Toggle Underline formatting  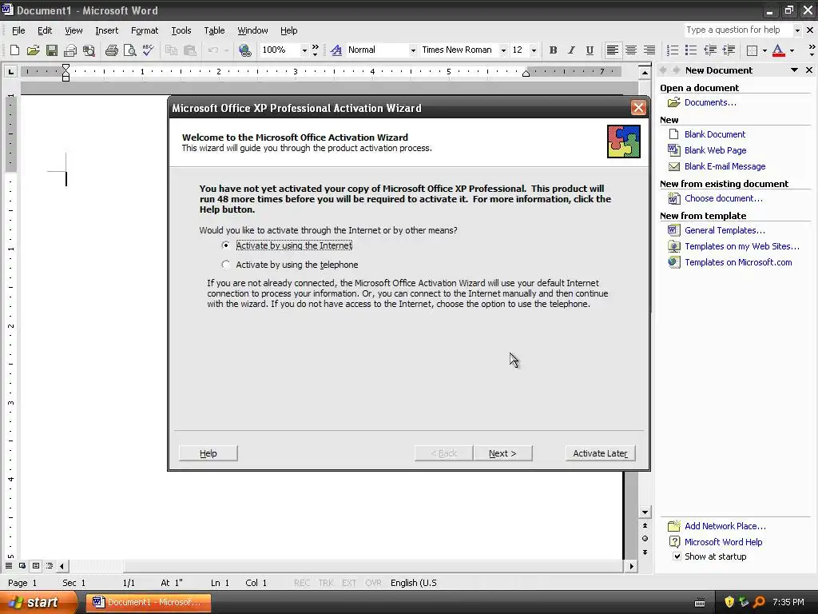click(x=590, y=50)
